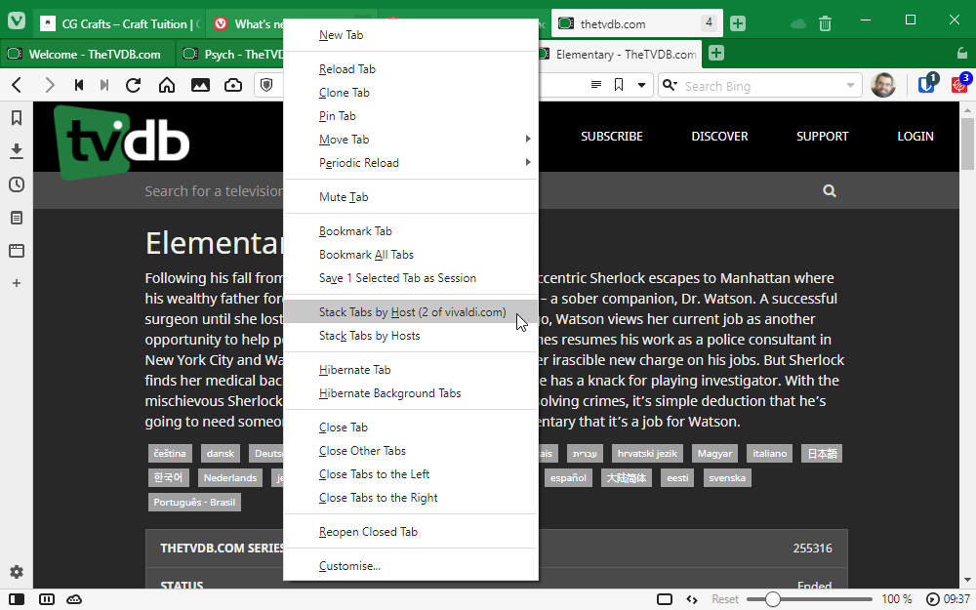Toggle the side panel visibility
This screenshot has width=976, height=610.
[17, 599]
